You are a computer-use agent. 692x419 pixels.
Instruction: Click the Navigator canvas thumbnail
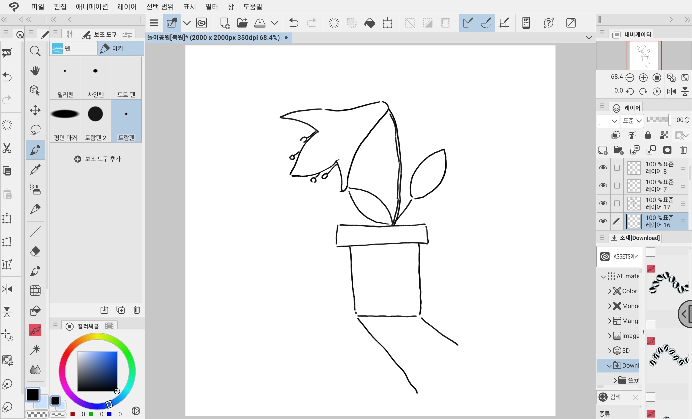644,55
